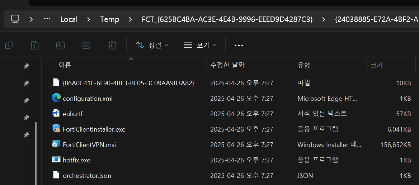Select the {86A0C41E-6F90-4BE3-BE05-3C09AA983A82} file name
419x185 pixels.
click(128, 83)
